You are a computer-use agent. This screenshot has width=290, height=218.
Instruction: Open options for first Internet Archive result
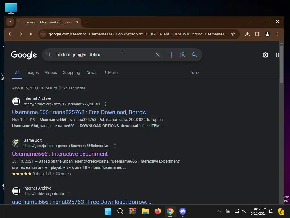(105, 104)
